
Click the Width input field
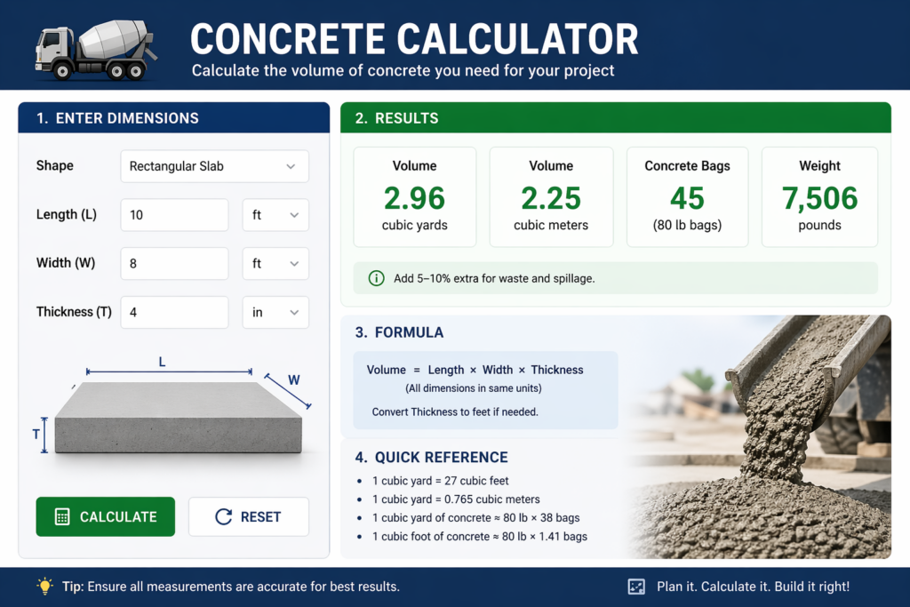pos(174,264)
